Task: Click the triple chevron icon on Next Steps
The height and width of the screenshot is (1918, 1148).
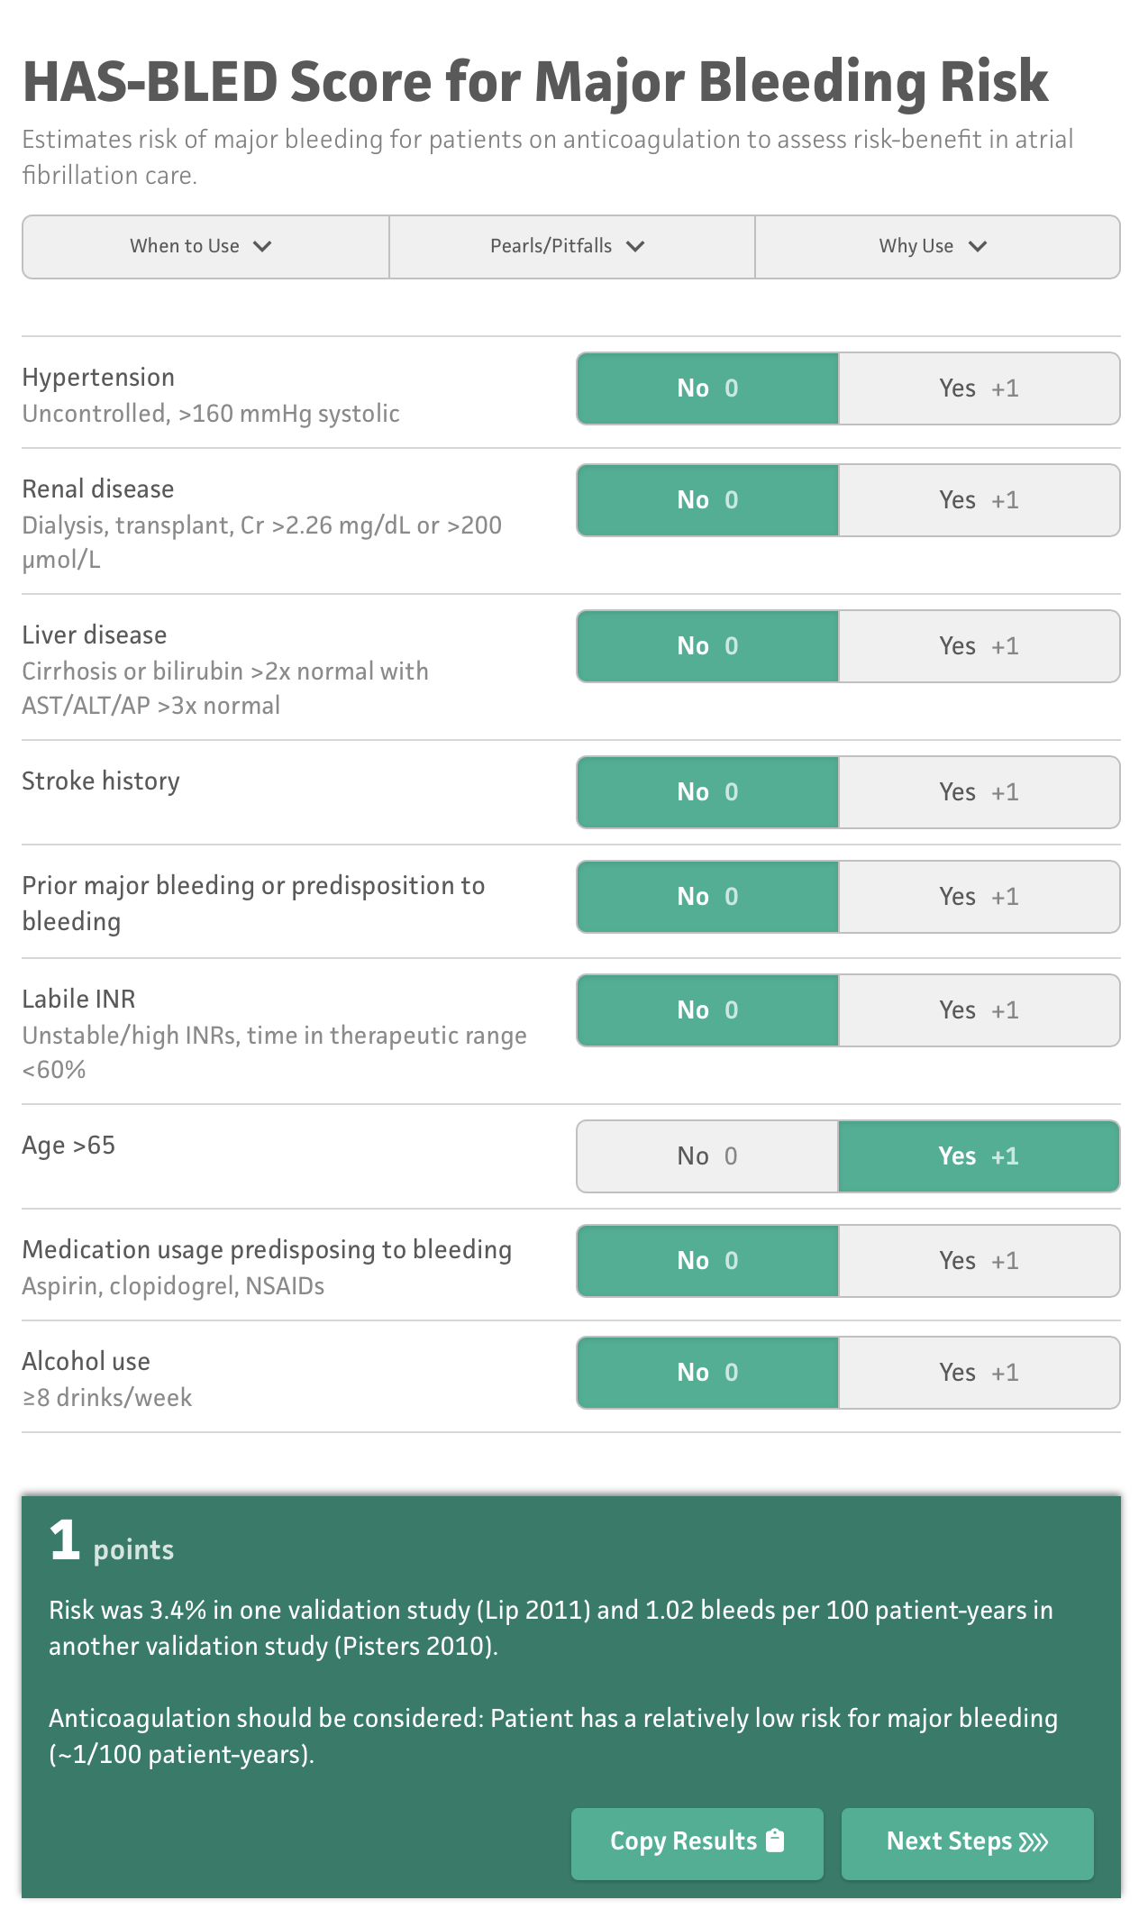Action: 1034,1841
